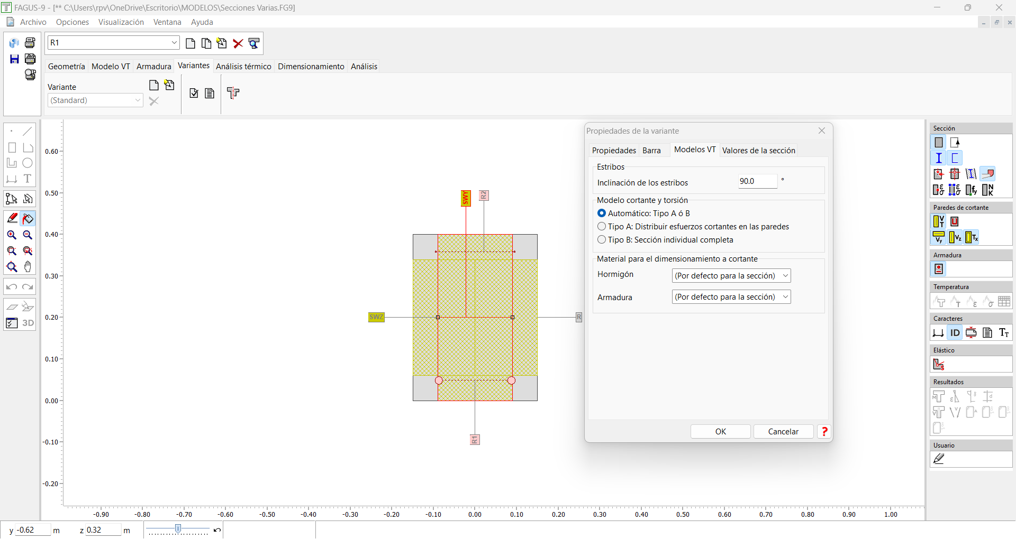This screenshot has width=1016, height=539.
Task: Click the print icon in toolbar
Action: click(30, 43)
